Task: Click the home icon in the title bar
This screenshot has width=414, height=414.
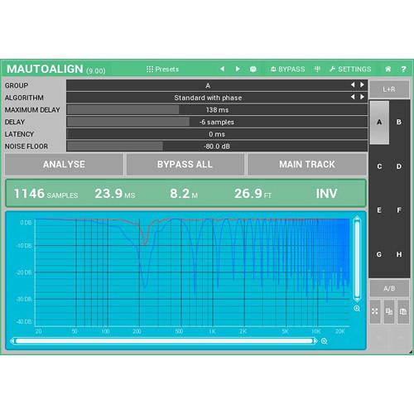Action: [x=388, y=69]
